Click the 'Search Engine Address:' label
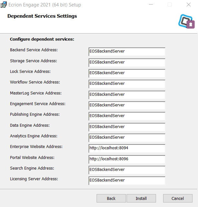Screen dimensions: 198x207 point(32,168)
